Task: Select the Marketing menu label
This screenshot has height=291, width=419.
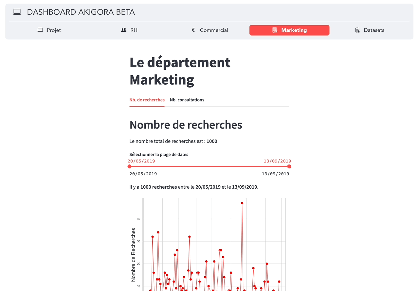Action: [294, 30]
